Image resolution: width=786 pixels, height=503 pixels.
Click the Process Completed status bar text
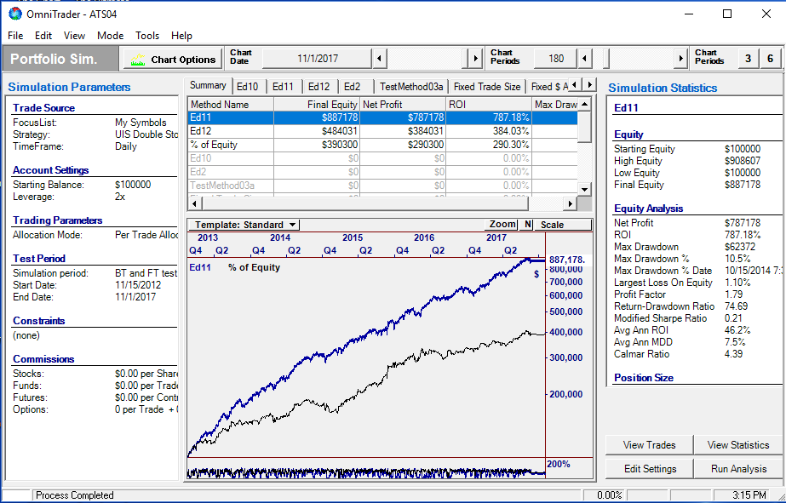point(75,495)
